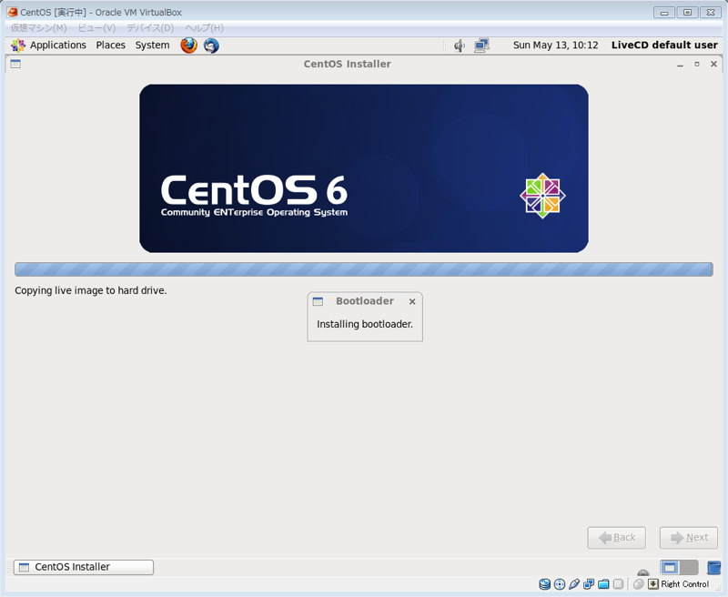The width and height of the screenshot is (728, 597).
Task: Click the Right Control host key label
Action: coord(685,584)
